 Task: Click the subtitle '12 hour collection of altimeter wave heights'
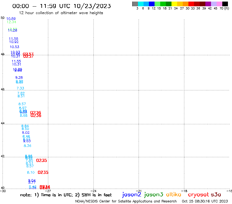61,13
